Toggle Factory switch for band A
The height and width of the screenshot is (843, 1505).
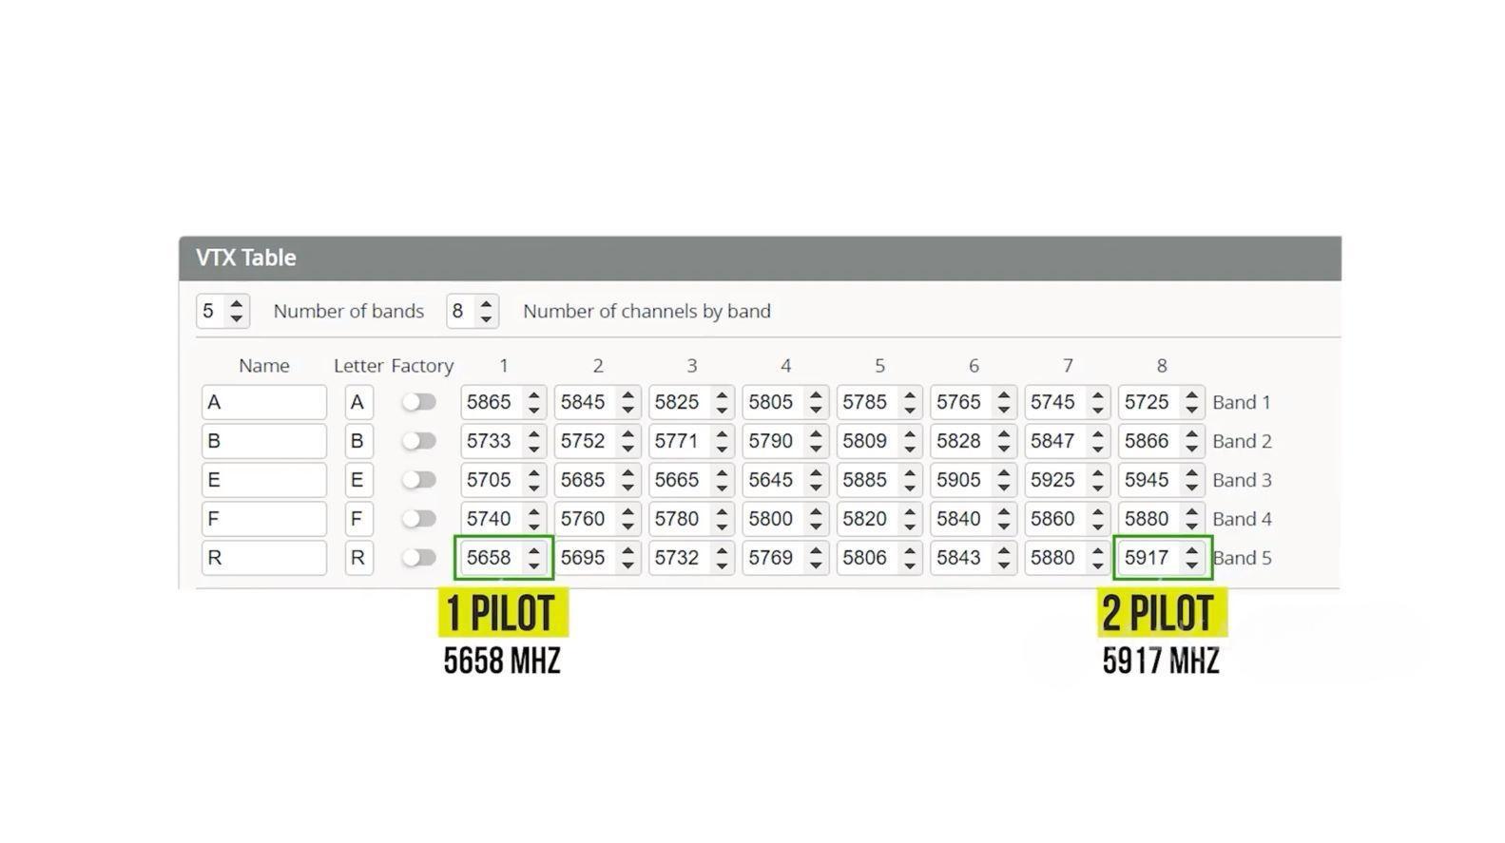click(x=418, y=402)
